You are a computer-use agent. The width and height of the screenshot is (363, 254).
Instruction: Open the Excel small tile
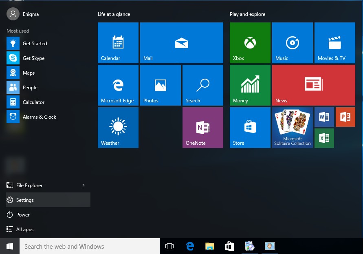pos(324,138)
